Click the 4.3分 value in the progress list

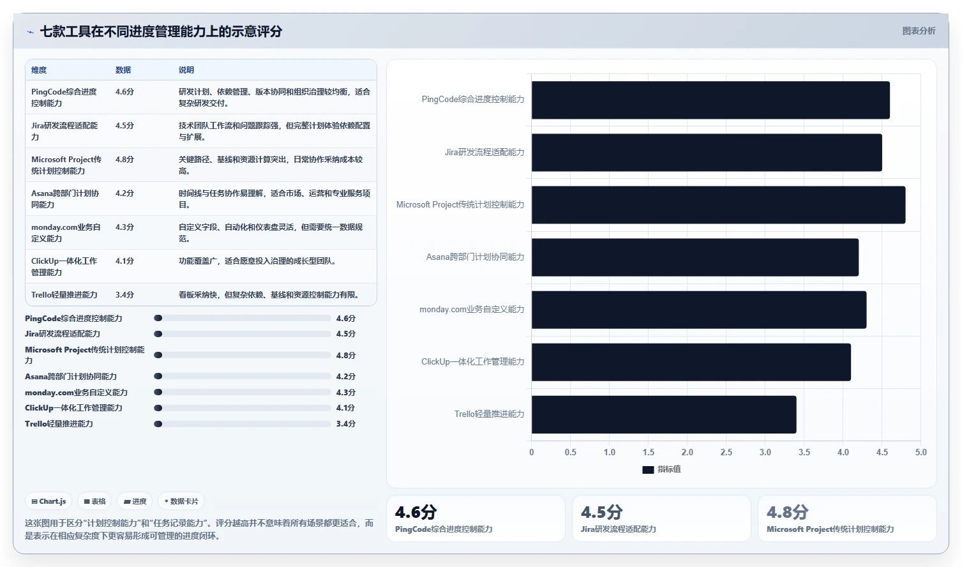[x=345, y=392]
